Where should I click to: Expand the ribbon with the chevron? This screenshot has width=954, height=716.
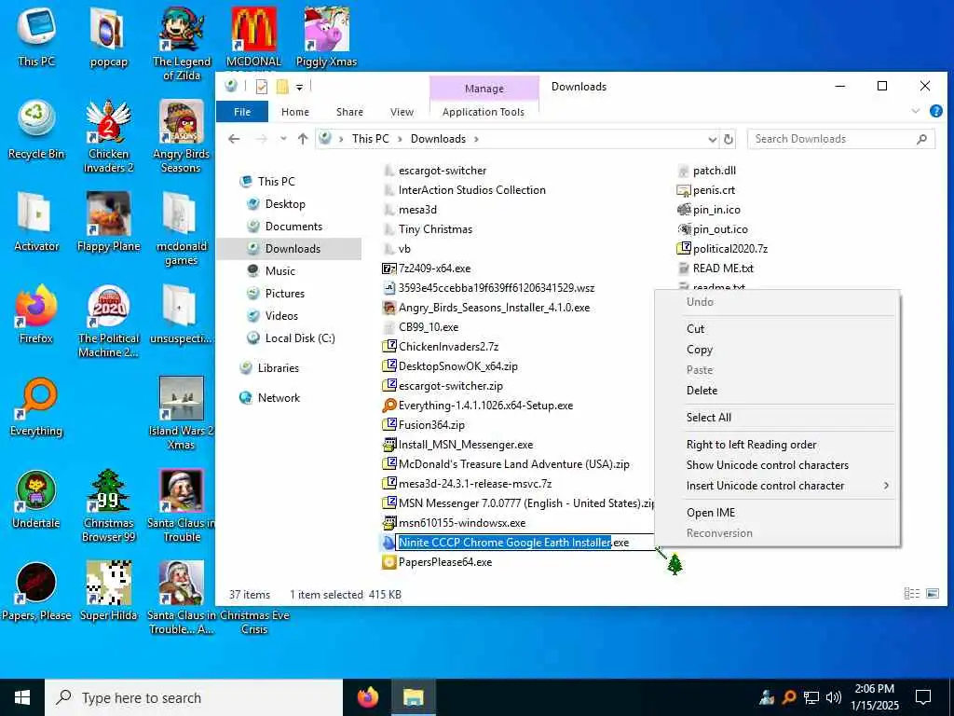915,112
